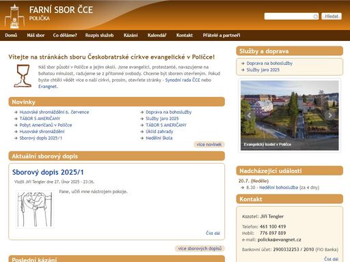Screen dimensions: 350x262
Task: Open the Kázání menu item
Action: 131,35
